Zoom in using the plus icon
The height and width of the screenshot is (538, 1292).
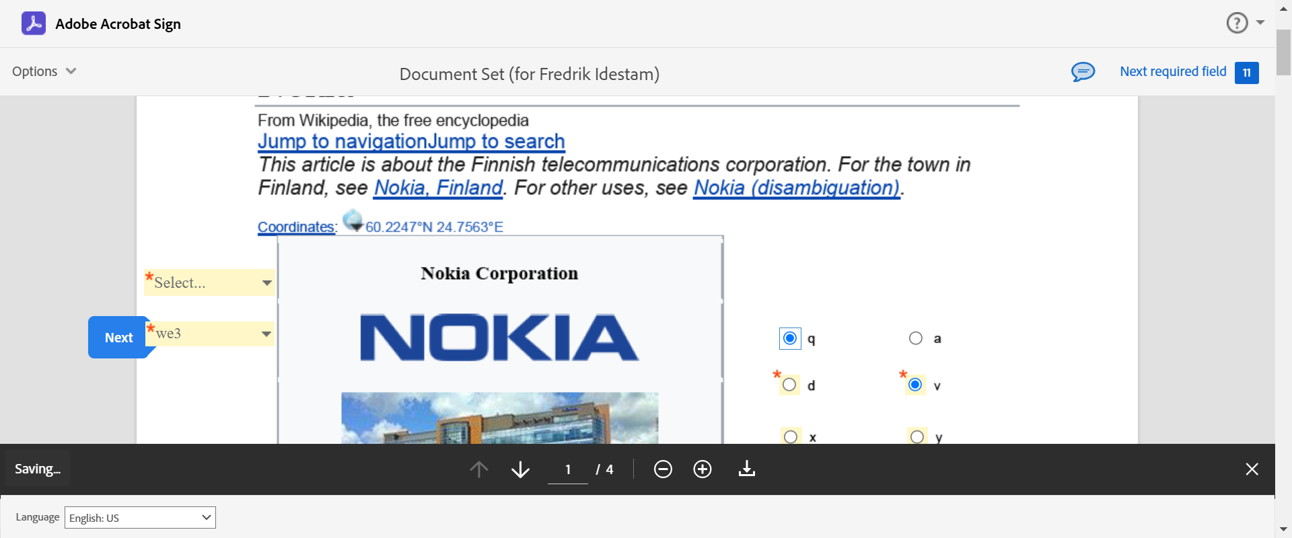click(x=703, y=469)
